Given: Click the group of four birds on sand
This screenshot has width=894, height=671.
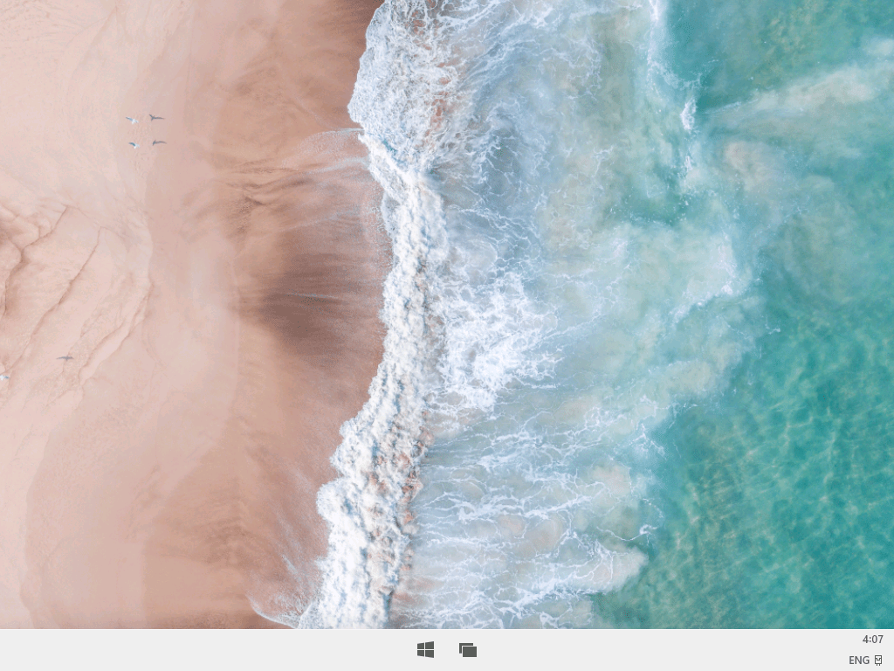Looking at the screenshot, I should point(145,131).
